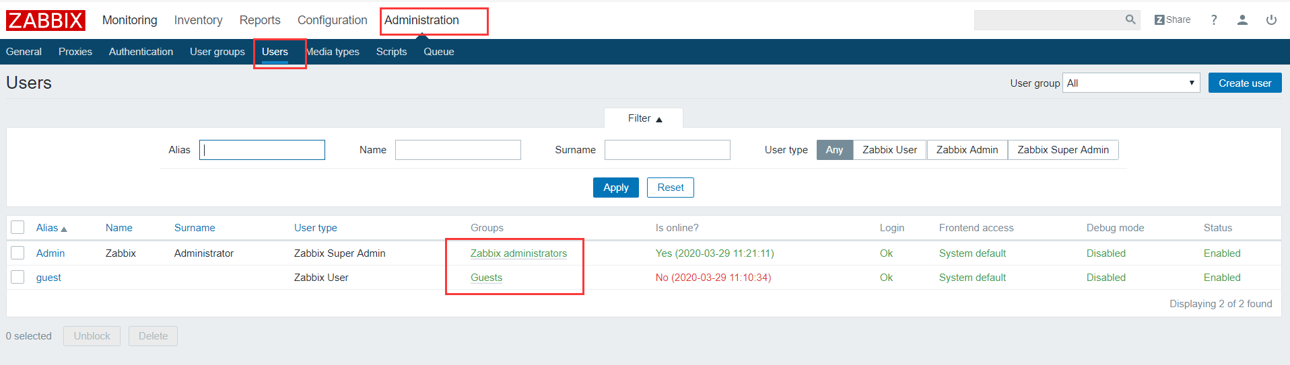
Task: Open the Monitoring menu
Action: coord(130,20)
